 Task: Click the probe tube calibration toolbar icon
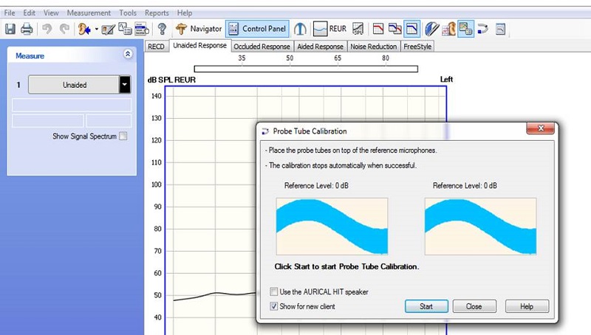(483, 29)
